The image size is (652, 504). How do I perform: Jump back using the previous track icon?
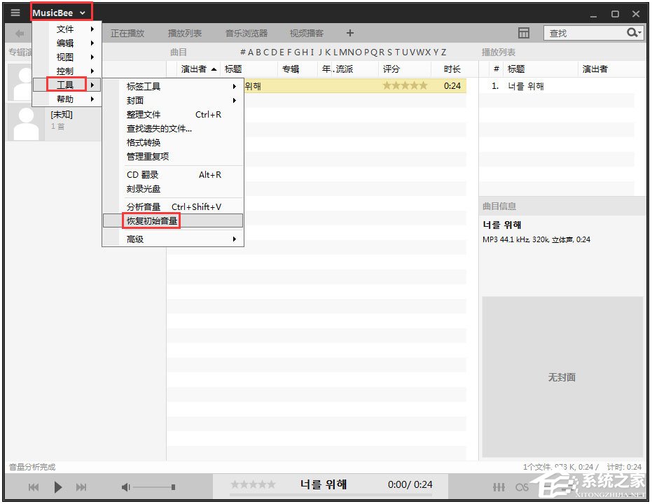33,487
